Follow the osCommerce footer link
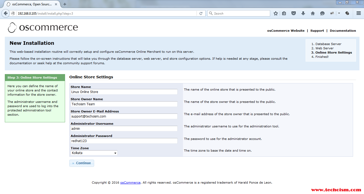Screen dimensions: 364x194 (x=130, y=183)
